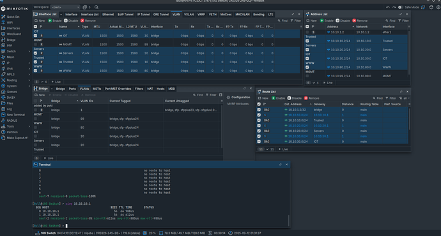Click Find in the Bridge window toolbar
The height and width of the screenshot is (236, 441).
click(197, 95)
